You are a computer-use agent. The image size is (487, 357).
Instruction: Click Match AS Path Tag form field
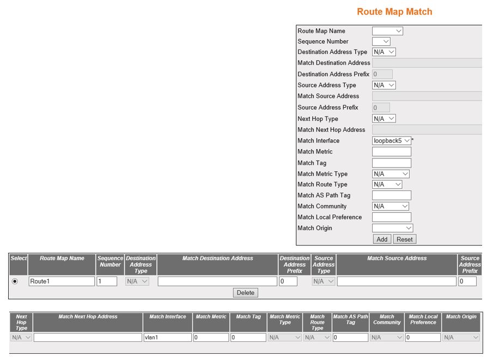[391, 195]
